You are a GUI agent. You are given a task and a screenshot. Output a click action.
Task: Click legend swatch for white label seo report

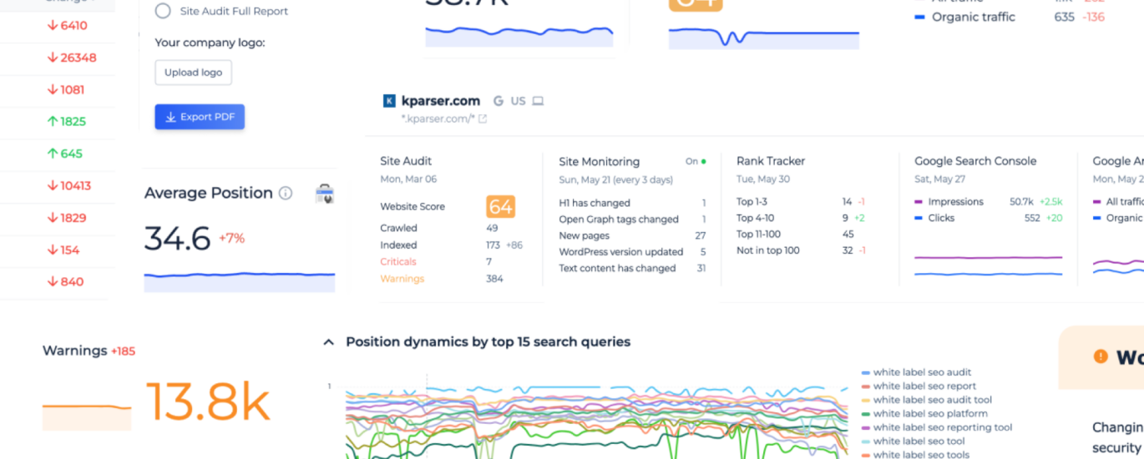[866, 386]
